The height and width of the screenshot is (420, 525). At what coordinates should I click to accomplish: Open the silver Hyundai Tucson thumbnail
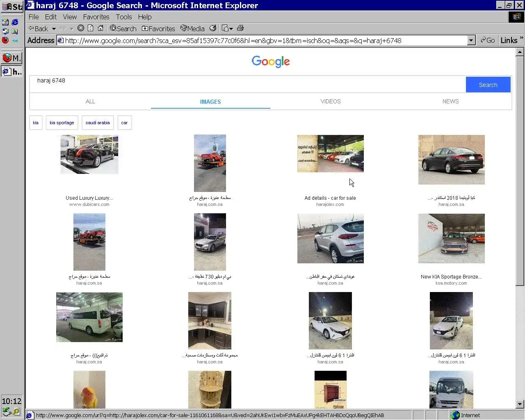(331, 238)
